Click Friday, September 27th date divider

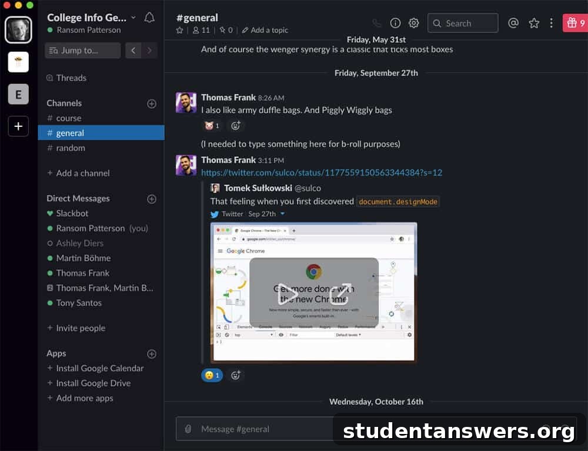pyautogui.click(x=376, y=73)
